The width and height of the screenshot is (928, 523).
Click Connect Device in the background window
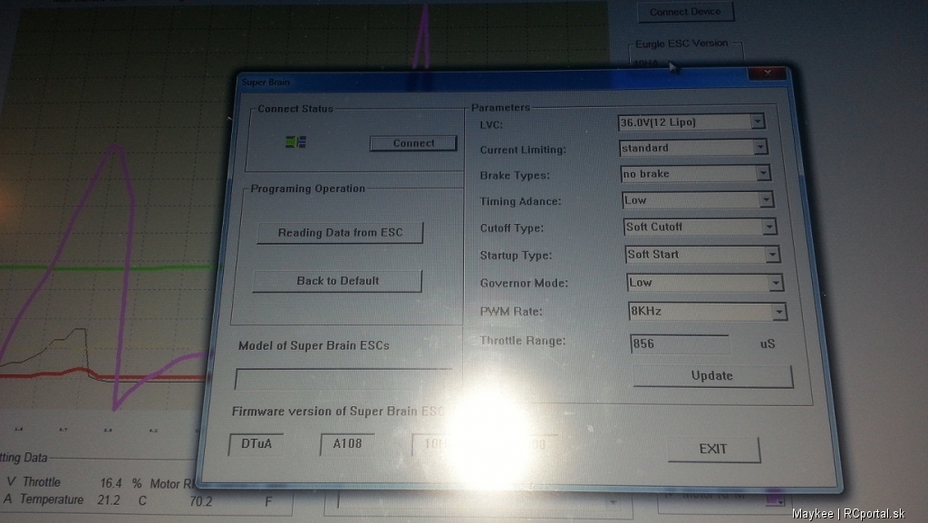coord(685,12)
